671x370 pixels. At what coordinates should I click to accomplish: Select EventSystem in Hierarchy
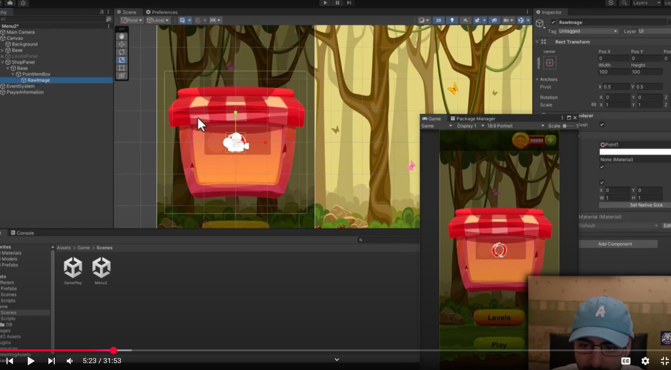pyautogui.click(x=20, y=86)
